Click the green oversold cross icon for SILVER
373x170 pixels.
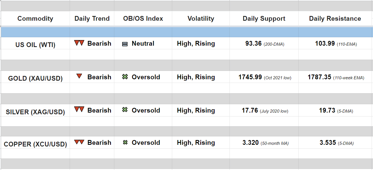pyautogui.click(x=125, y=110)
